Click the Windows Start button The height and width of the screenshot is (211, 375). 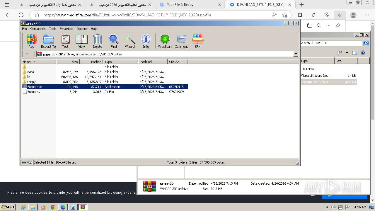[x=8, y=207]
